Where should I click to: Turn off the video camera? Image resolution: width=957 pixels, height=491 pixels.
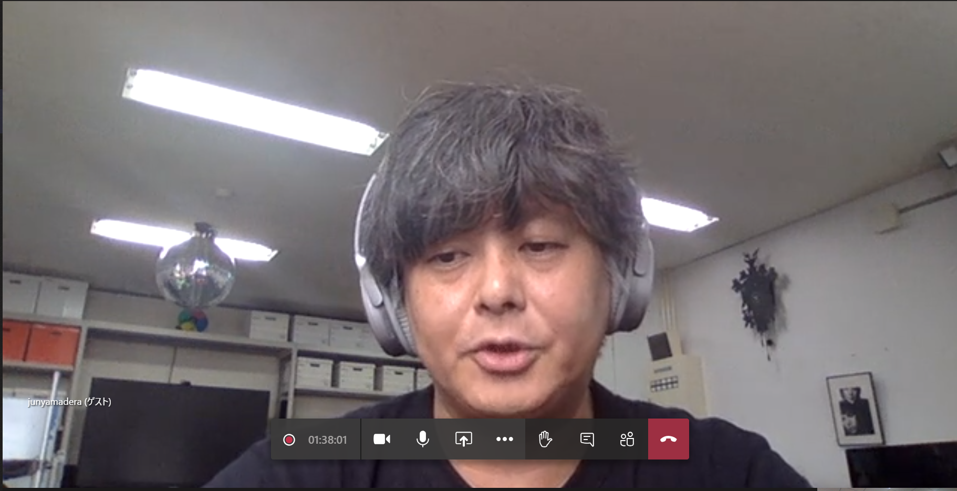click(382, 439)
